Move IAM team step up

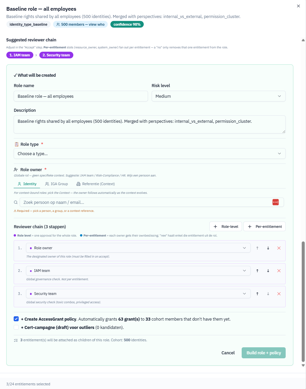[257, 271]
